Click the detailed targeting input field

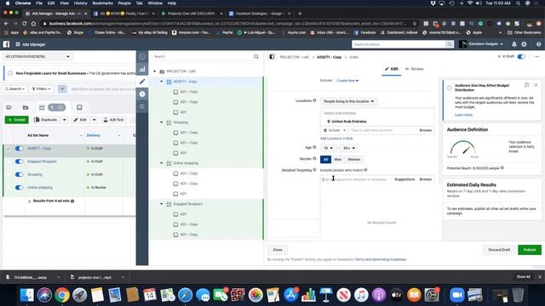click(x=356, y=179)
